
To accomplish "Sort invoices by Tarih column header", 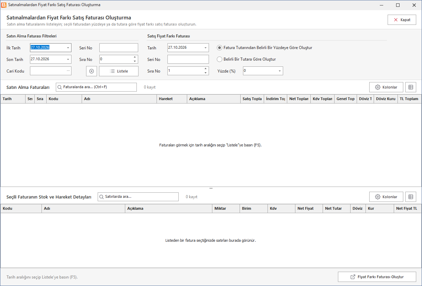I will click(x=13, y=99).
